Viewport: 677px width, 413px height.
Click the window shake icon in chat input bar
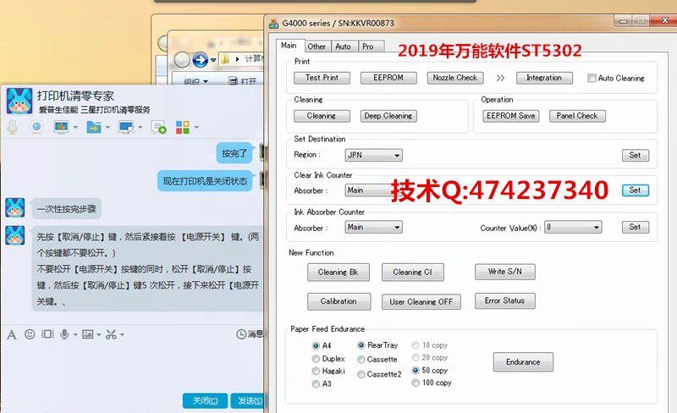(x=47, y=334)
